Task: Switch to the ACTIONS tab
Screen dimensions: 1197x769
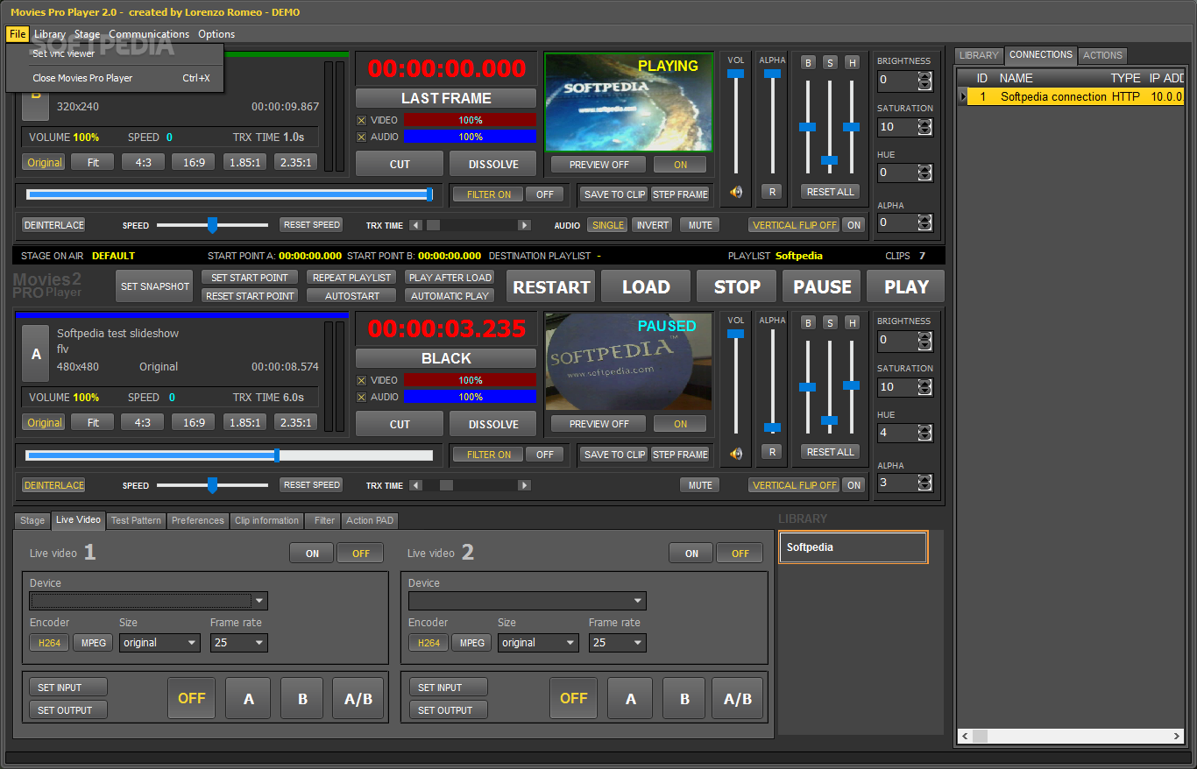Action: (x=1102, y=55)
